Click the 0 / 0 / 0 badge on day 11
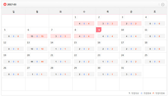 pos(155,36)
